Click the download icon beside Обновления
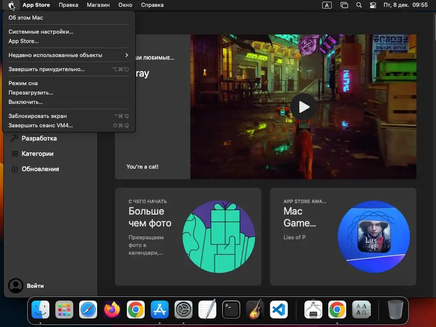This screenshot has height=327, width=436. click(x=14, y=169)
